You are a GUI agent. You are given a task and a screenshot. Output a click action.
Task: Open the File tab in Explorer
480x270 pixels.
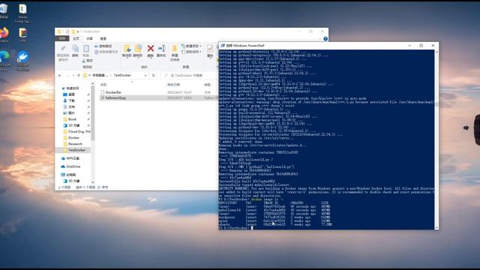pos(62,38)
